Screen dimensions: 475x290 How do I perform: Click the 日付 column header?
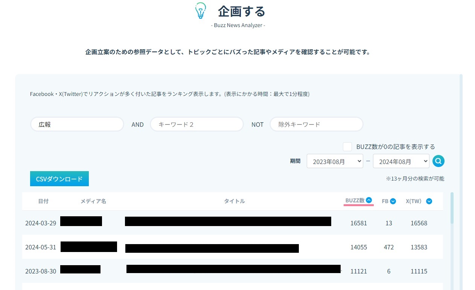point(43,201)
